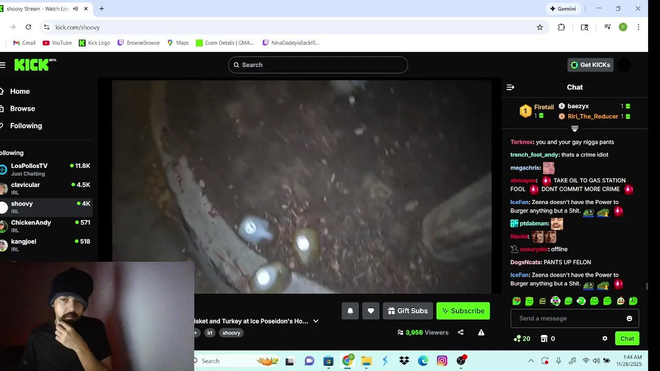
Task: Open the shoovy channel in sidebar
Action: point(46,207)
